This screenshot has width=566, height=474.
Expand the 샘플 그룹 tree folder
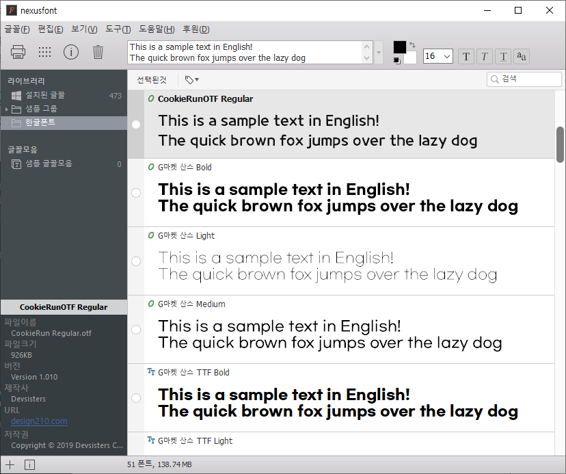[7, 109]
